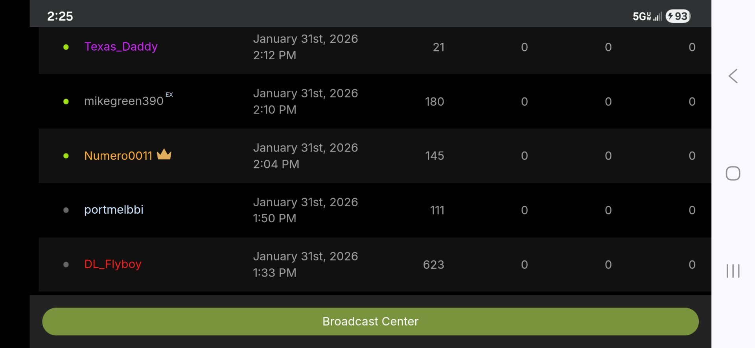Tap the 2:25 clock in status bar

pyautogui.click(x=60, y=16)
